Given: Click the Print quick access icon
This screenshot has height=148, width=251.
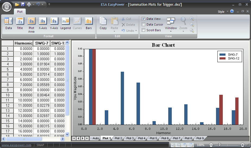Looking at the screenshot, I should coord(29,4).
